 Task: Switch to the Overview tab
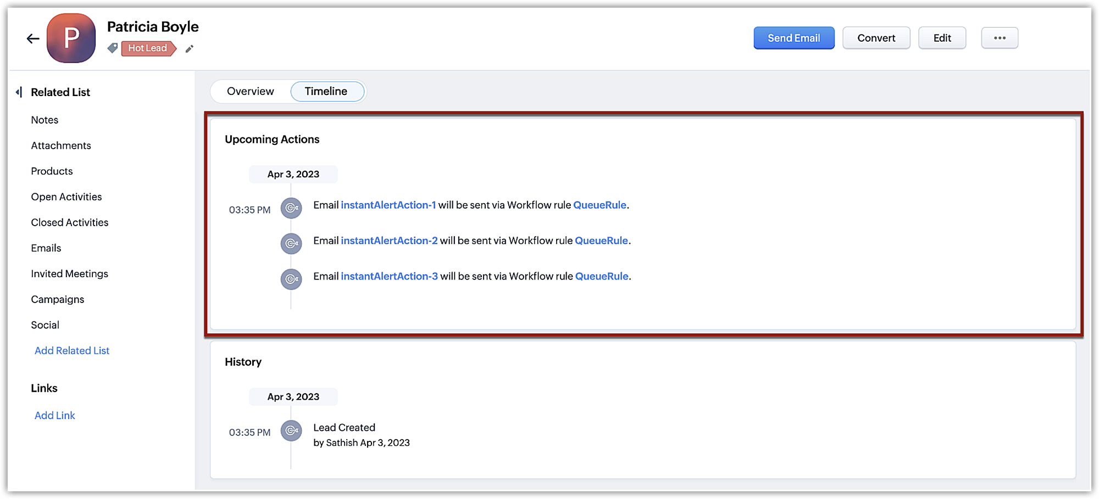[250, 91]
